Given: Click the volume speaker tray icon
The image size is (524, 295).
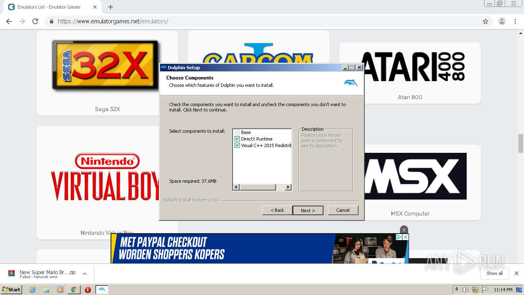Looking at the screenshot, I should click(465, 290).
